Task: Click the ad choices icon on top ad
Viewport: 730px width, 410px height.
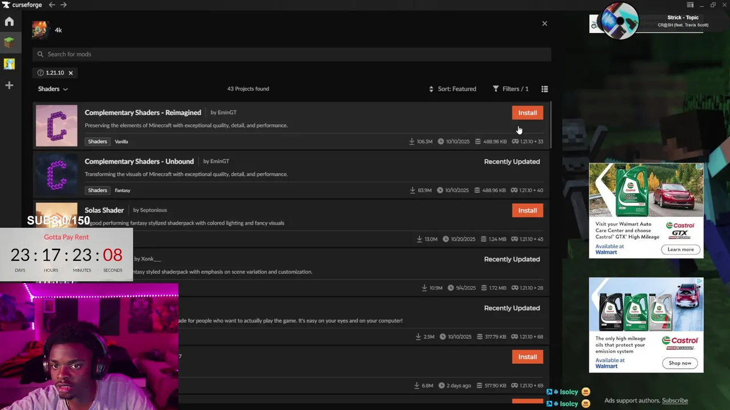Action: click(700, 167)
